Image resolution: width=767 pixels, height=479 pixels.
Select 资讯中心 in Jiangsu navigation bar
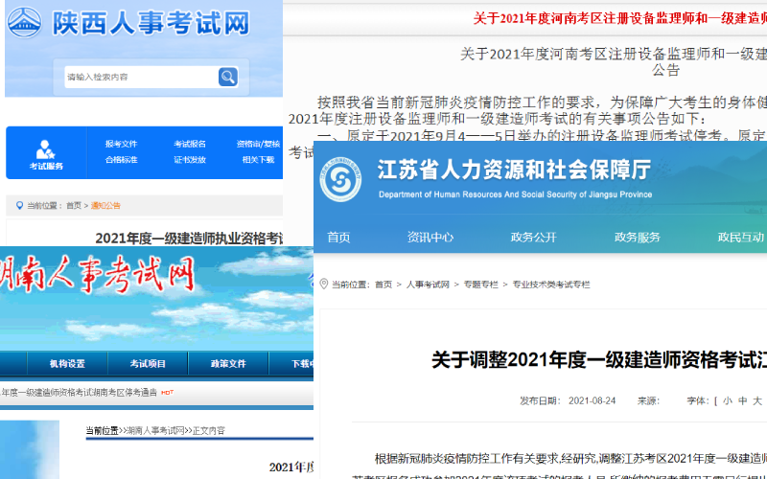point(430,238)
